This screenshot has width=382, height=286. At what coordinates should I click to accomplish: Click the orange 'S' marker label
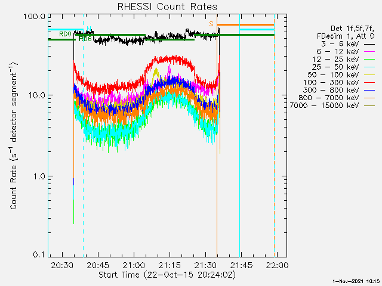click(x=211, y=24)
